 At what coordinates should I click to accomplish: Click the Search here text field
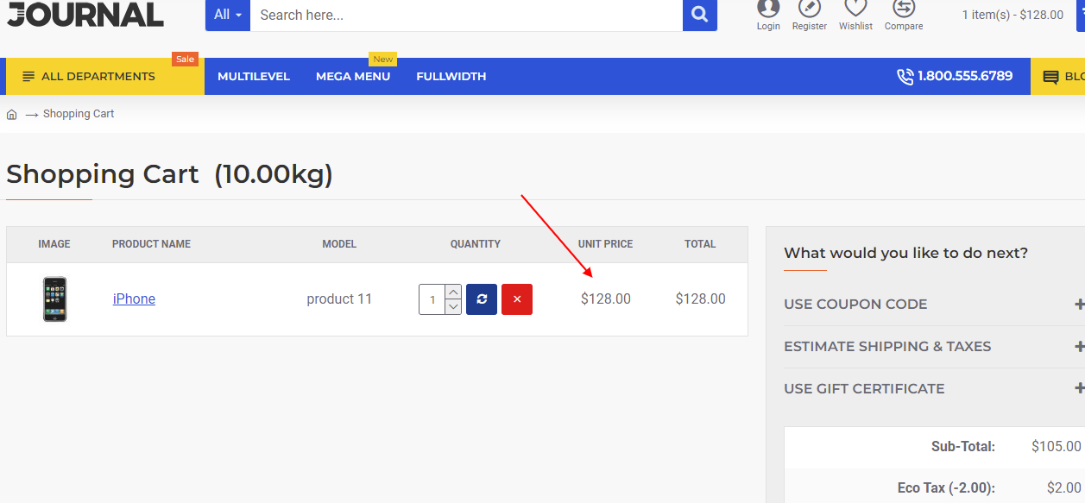pos(466,15)
